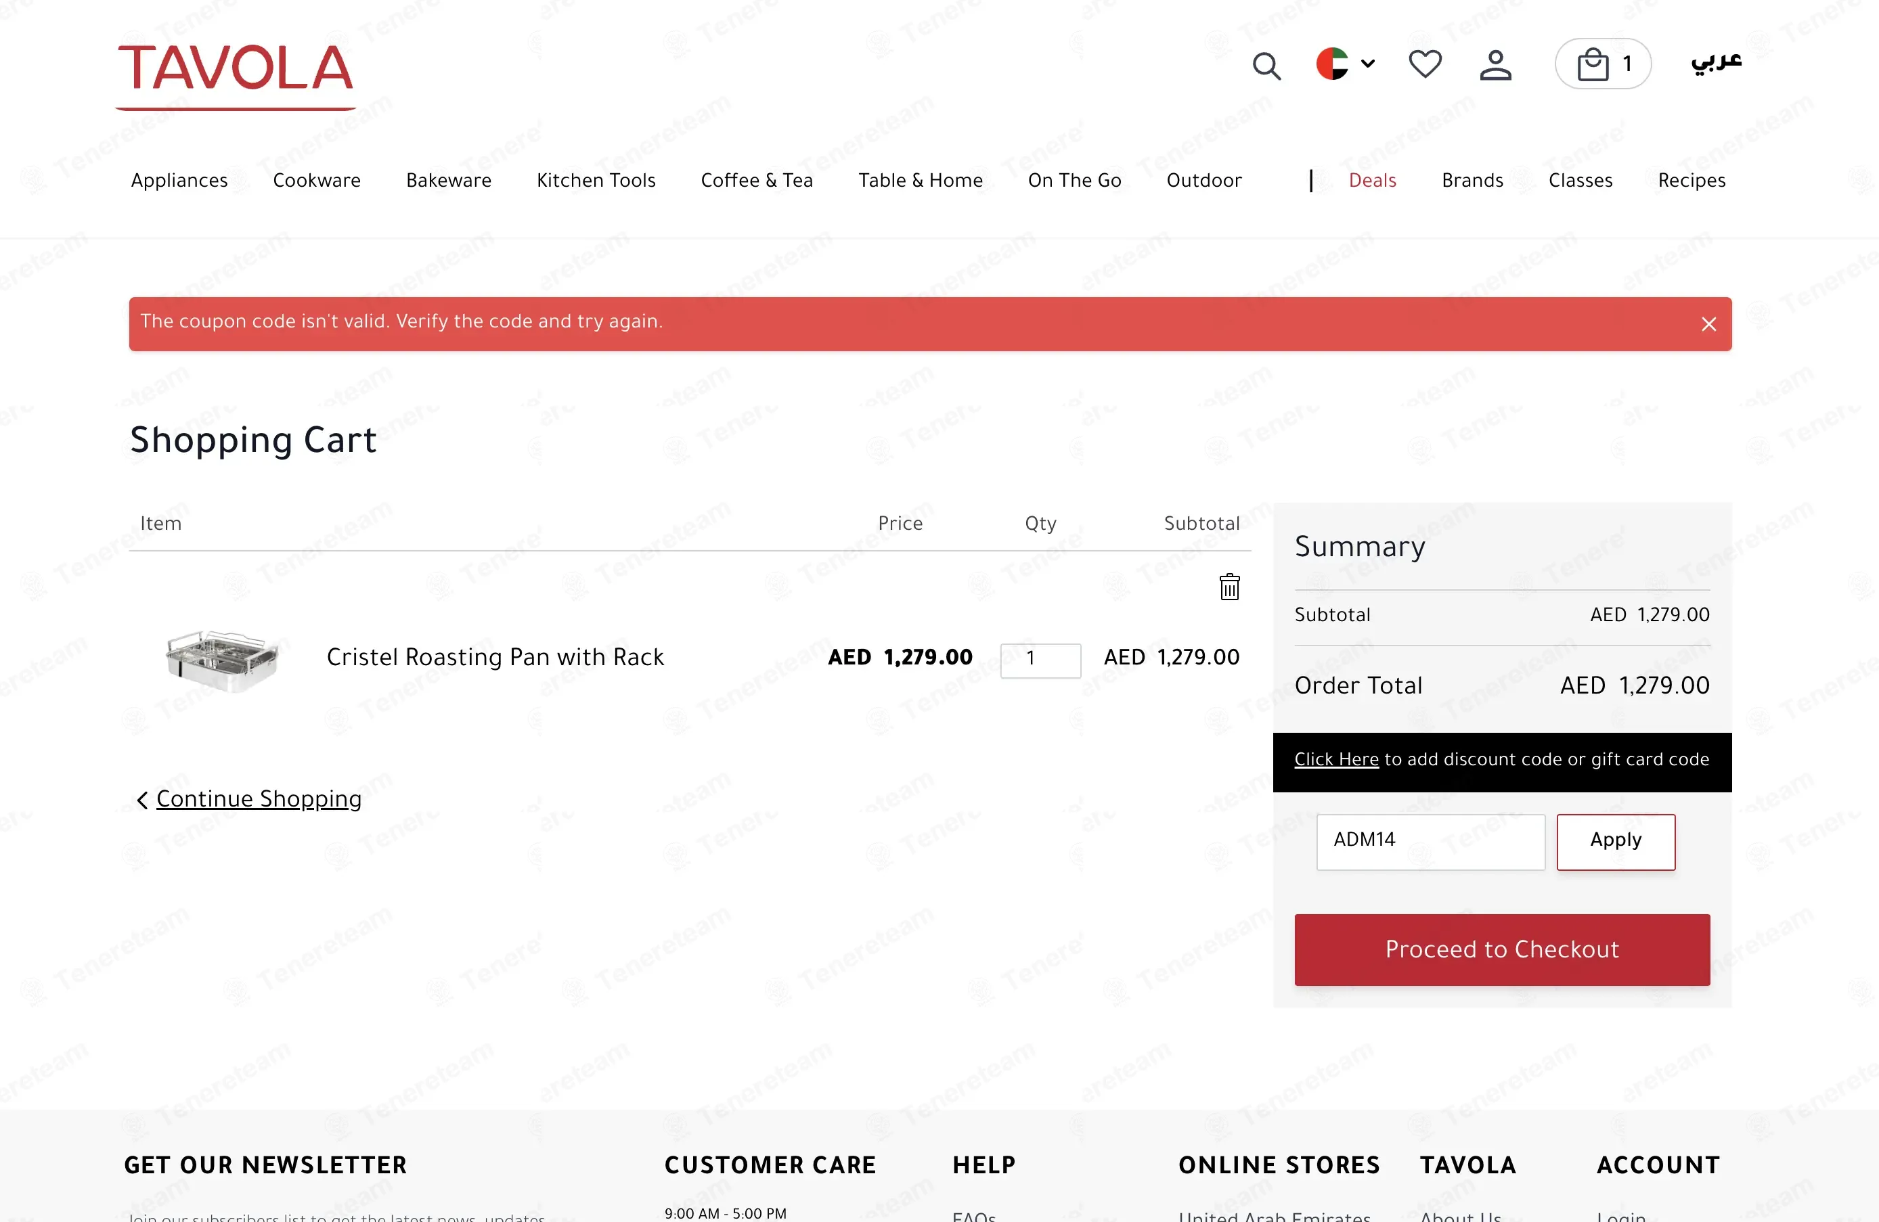Viewport: 1879px width, 1222px height.
Task: Open Cristel Roasting Pan with Rack link
Action: click(x=495, y=657)
